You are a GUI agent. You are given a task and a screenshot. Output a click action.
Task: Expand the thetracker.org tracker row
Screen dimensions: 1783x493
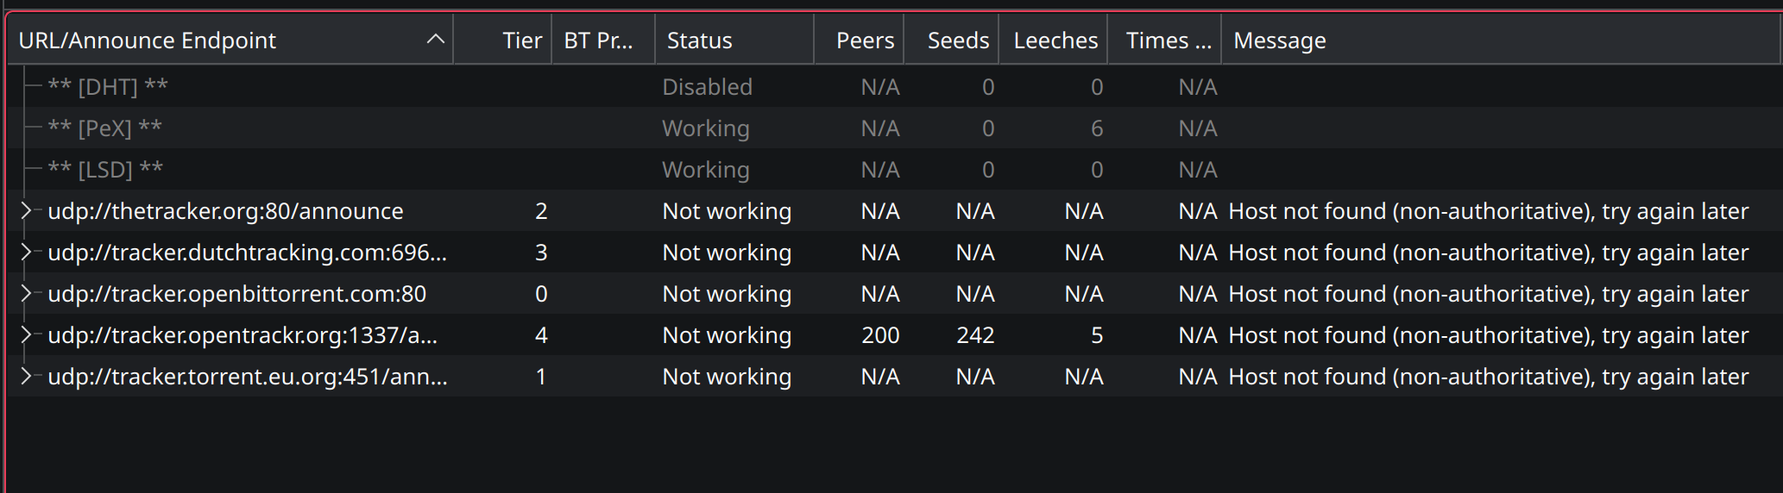[x=26, y=211]
